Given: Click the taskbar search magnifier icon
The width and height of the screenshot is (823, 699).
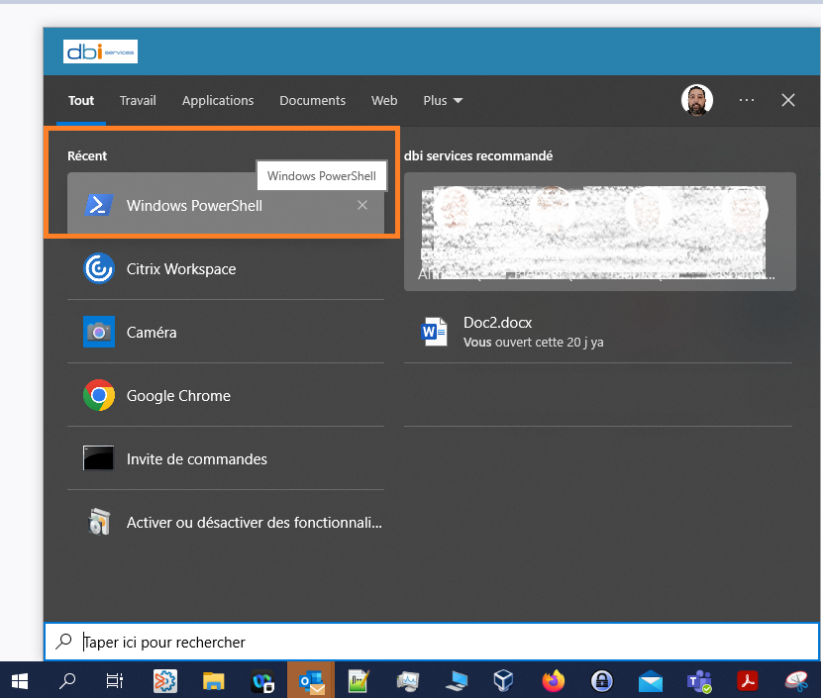Looking at the screenshot, I should [x=67, y=681].
